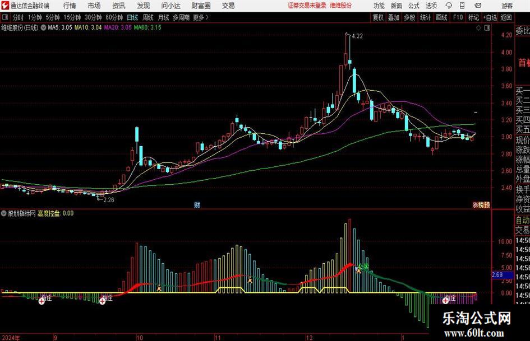This screenshot has width=530, height=341.
Task: Switch to 60分钟 period
Action: click(x=114, y=17)
